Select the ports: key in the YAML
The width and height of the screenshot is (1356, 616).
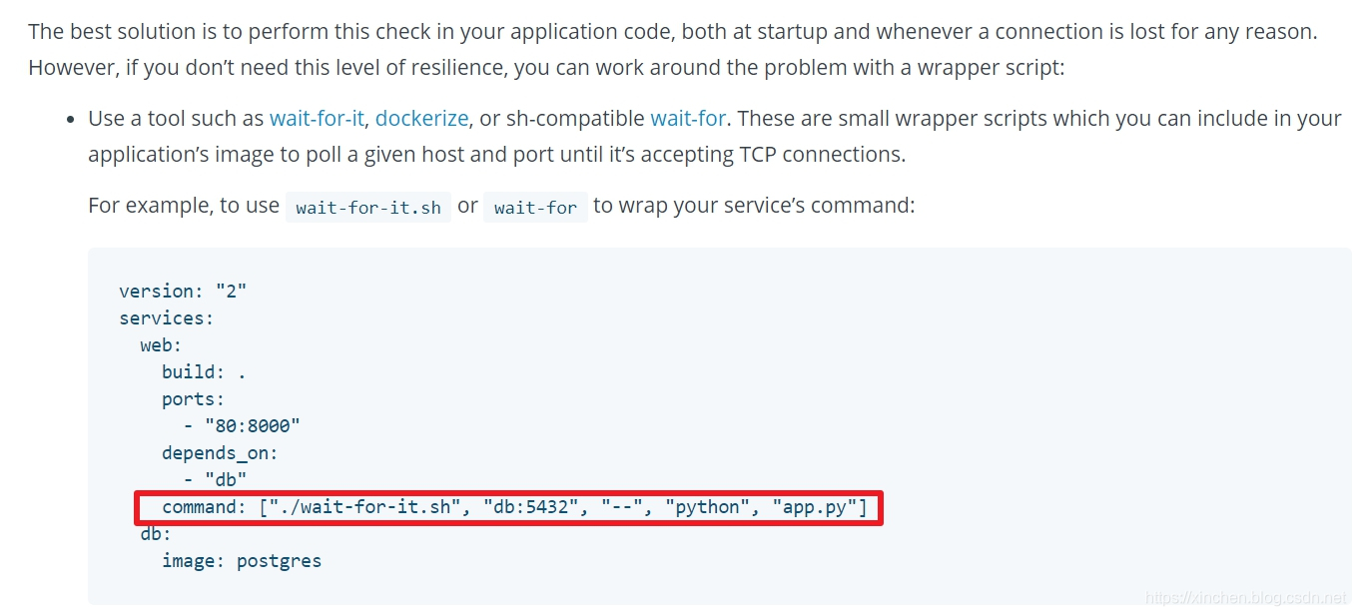[x=194, y=399]
